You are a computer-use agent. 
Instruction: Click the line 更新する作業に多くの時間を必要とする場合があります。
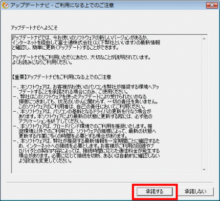pyautogui.click(x=73, y=136)
